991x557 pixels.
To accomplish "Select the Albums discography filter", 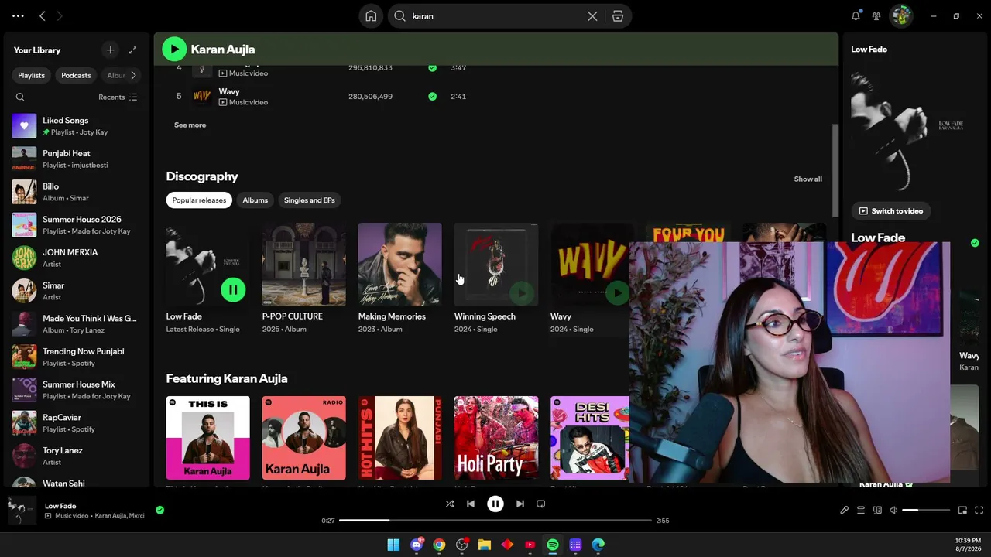I will click(255, 200).
